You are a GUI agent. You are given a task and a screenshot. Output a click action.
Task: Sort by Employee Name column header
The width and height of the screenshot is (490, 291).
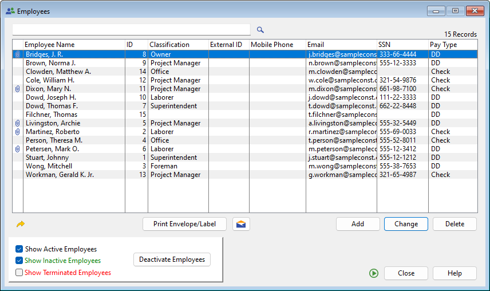click(73, 45)
